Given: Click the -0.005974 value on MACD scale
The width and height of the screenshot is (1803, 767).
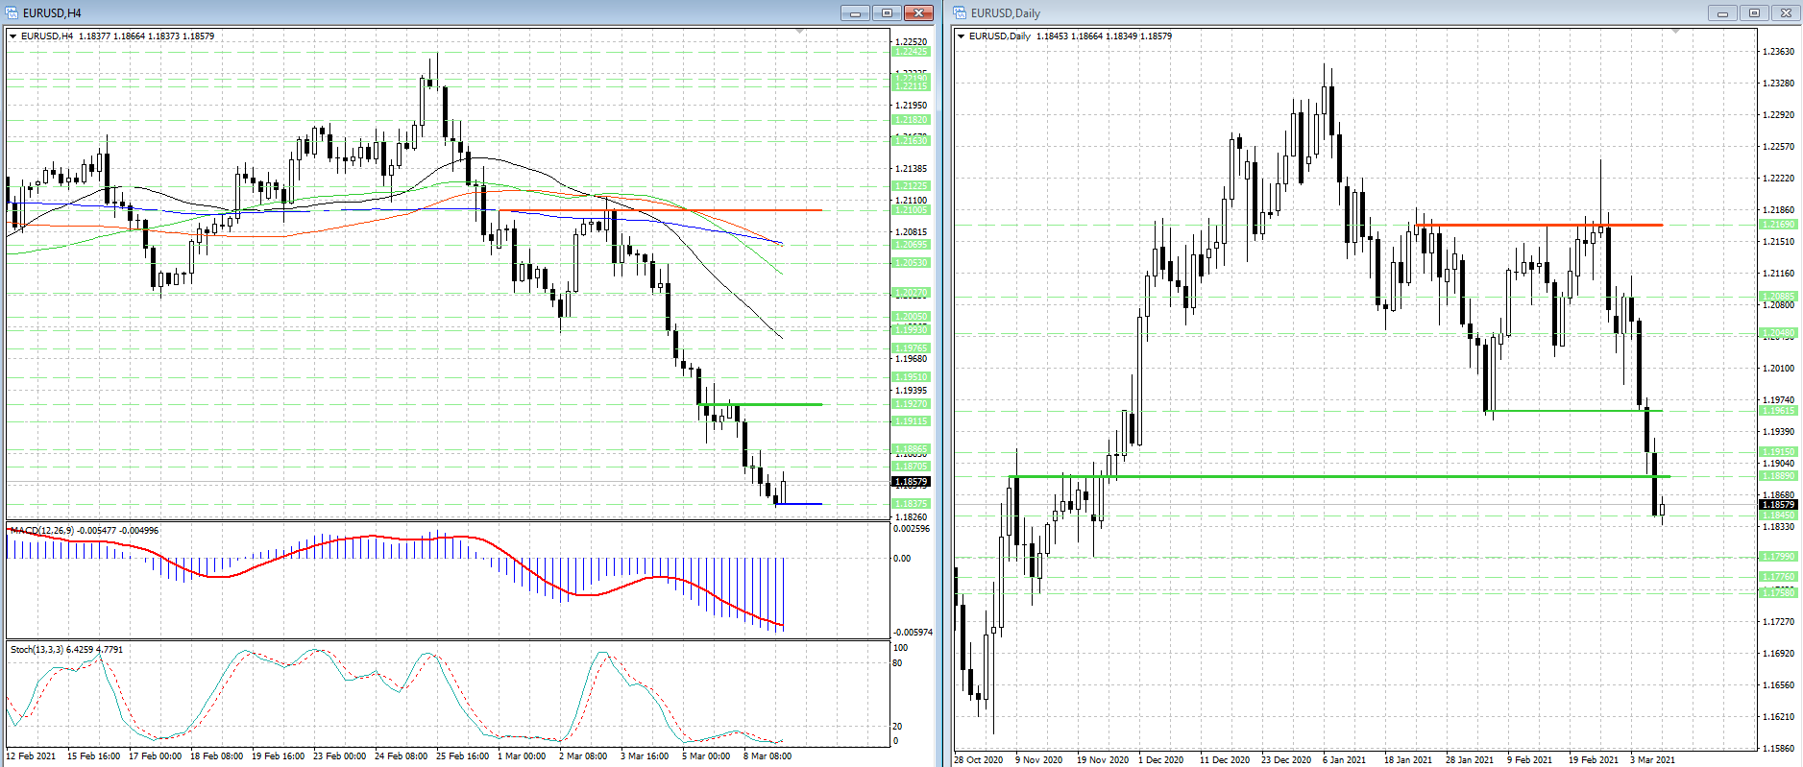Looking at the screenshot, I should tap(913, 633).
